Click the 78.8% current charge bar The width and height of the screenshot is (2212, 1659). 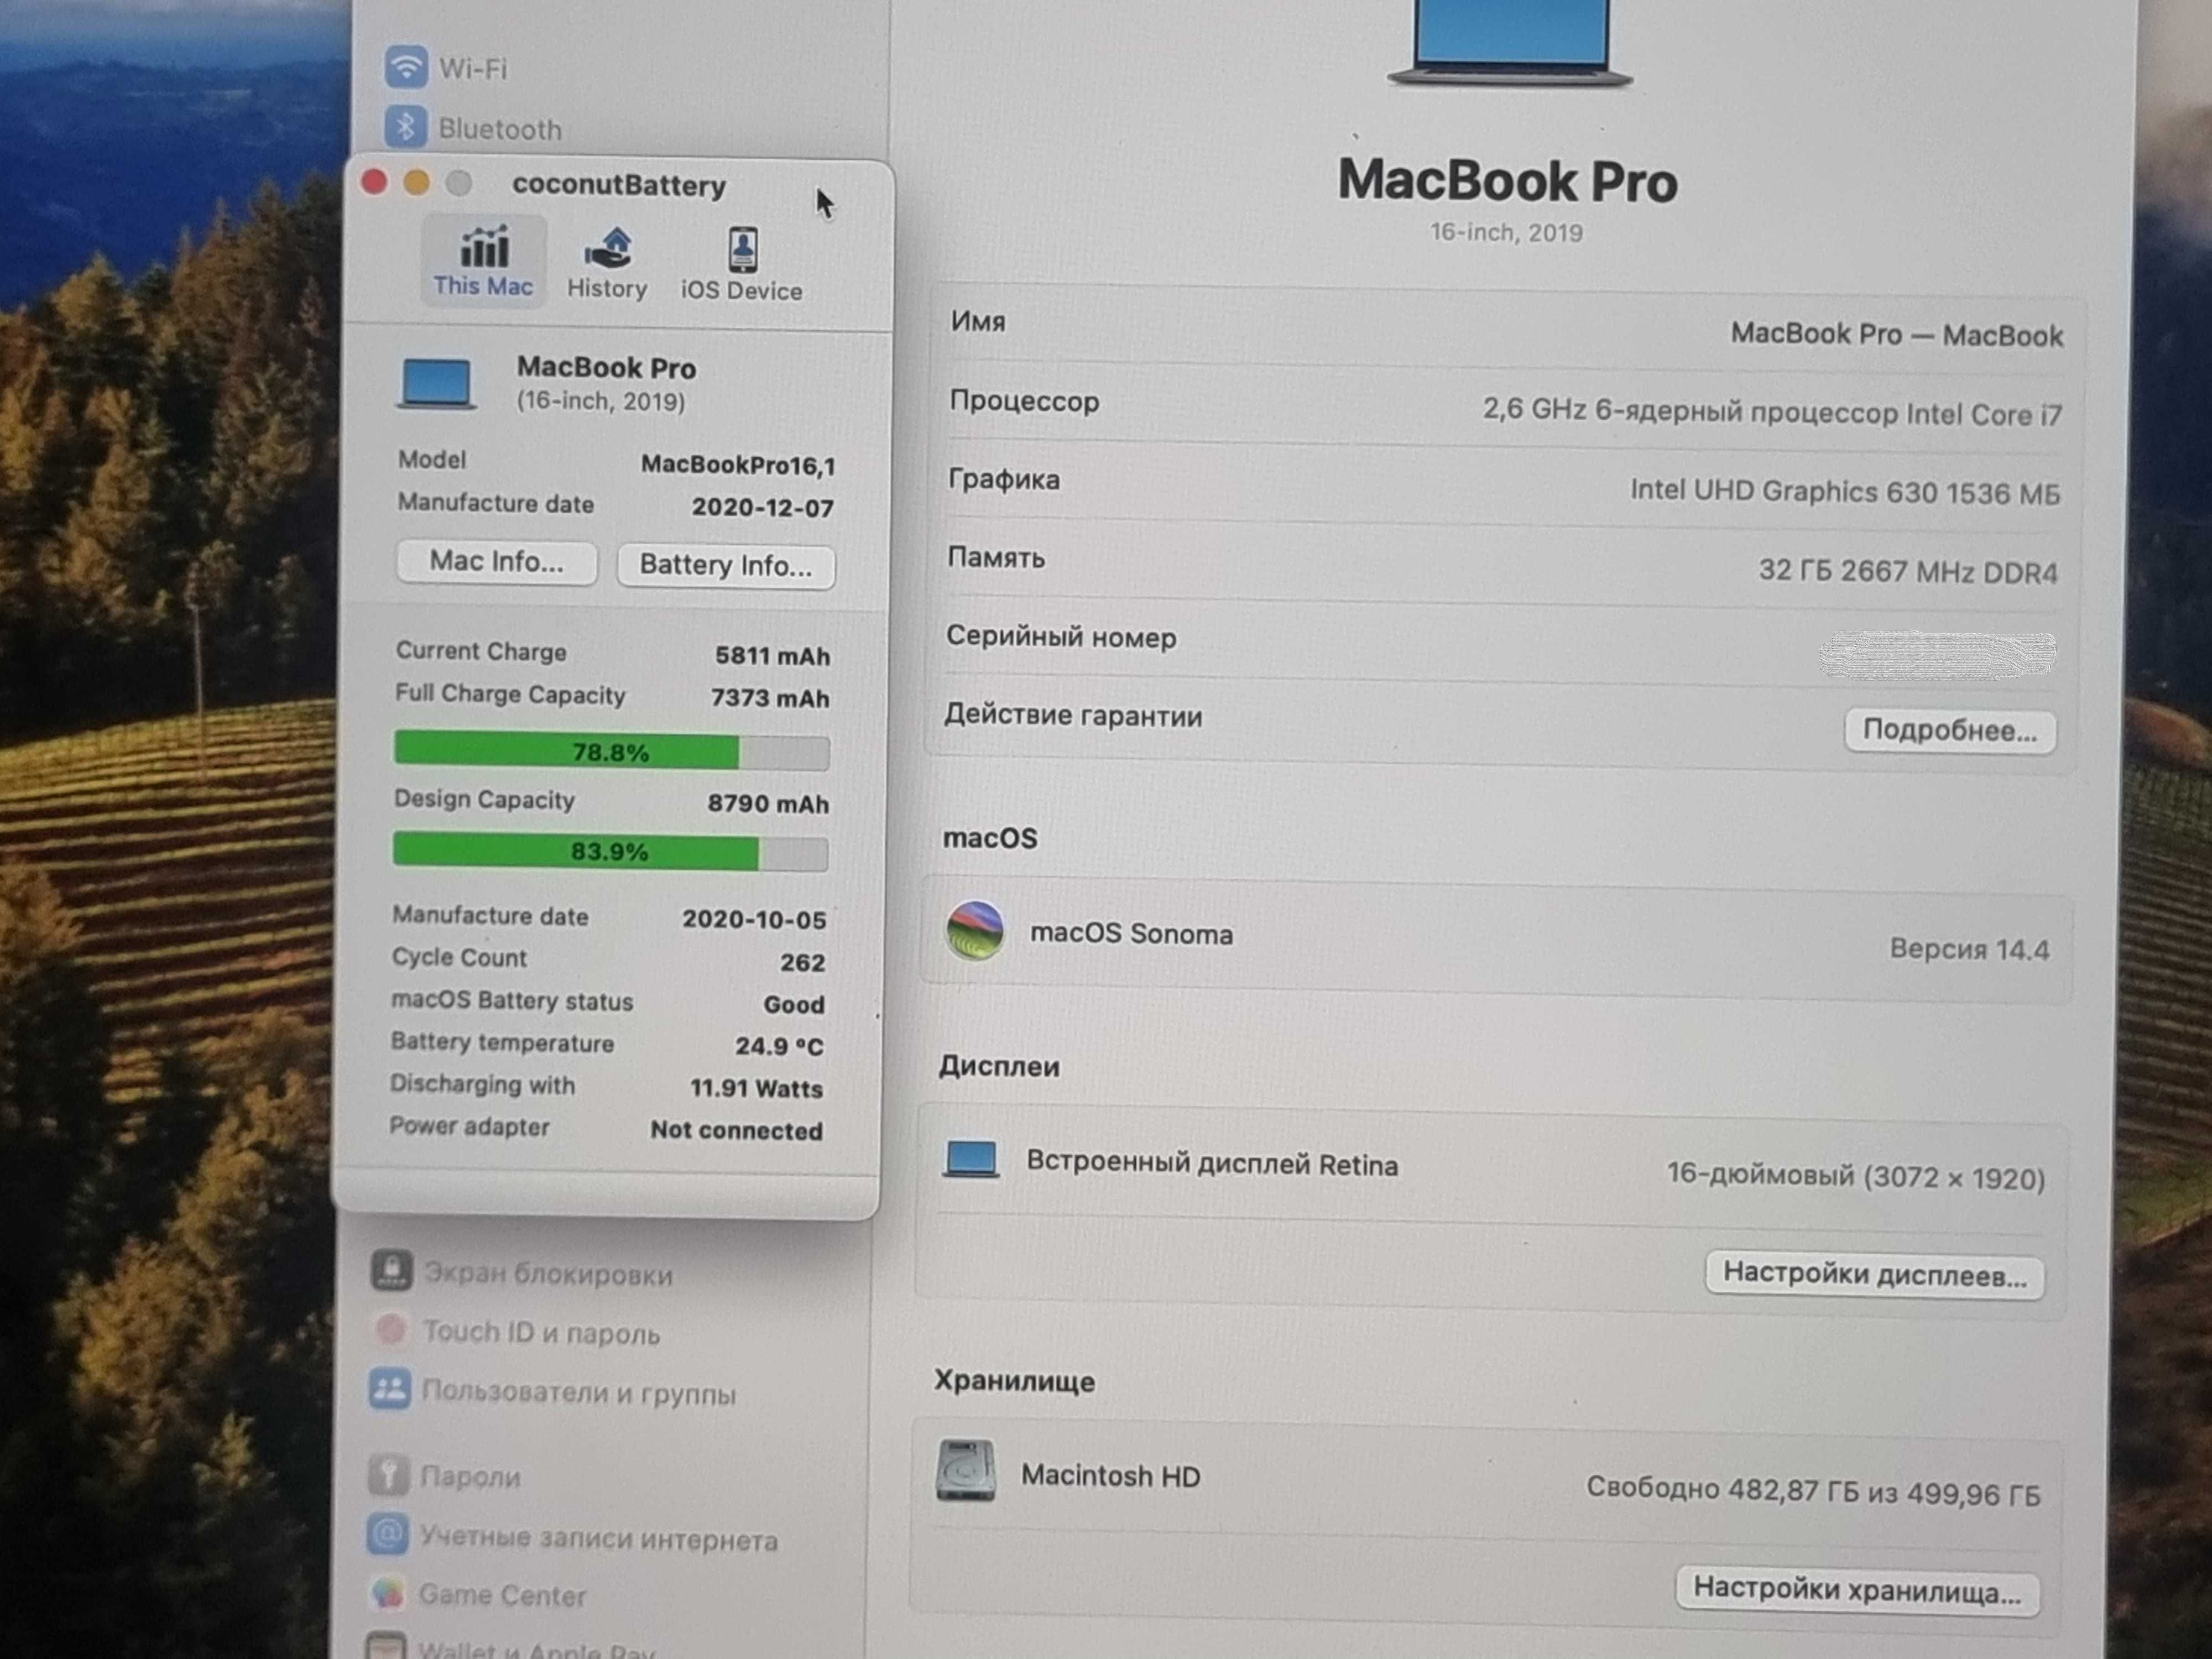click(x=611, y=752)
